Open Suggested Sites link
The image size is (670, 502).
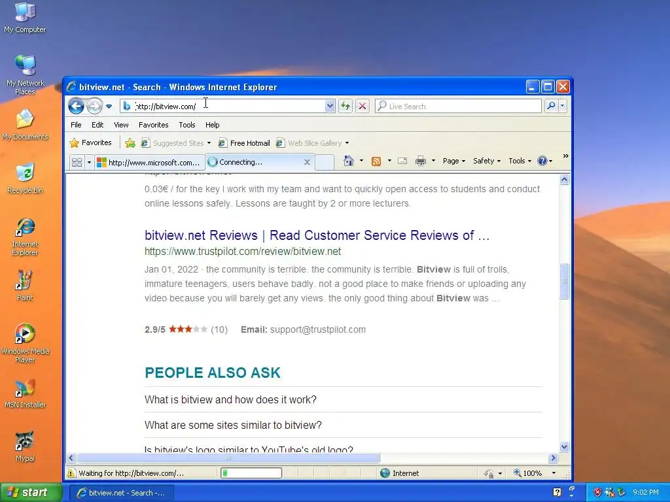[175, 143]
